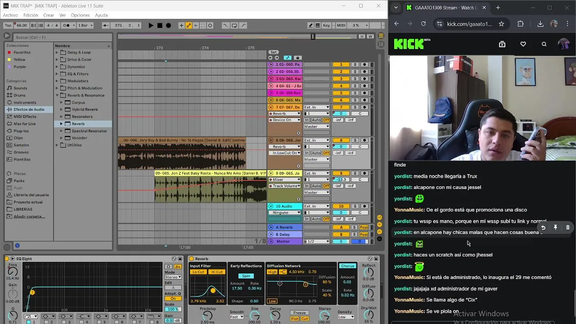Screen dimensions: 576x324
Task: Open track 9 Mixer automation chooser
Action: (285, 180)
